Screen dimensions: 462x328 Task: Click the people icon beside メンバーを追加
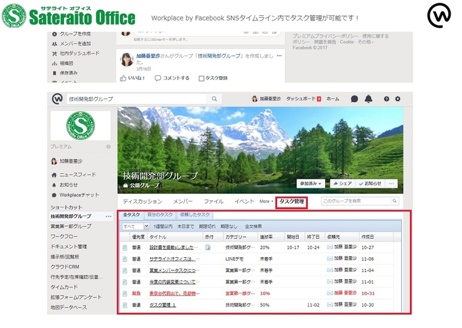(x=54, y=44)
